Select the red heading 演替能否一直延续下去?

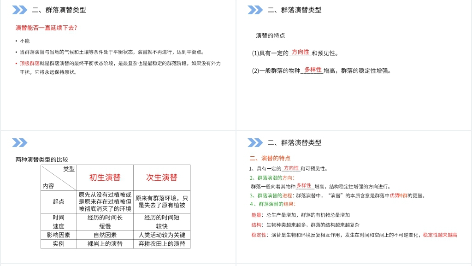click(x=46, y=28)
